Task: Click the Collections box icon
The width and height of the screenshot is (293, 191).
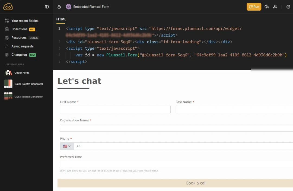Action: pos(7,29)
